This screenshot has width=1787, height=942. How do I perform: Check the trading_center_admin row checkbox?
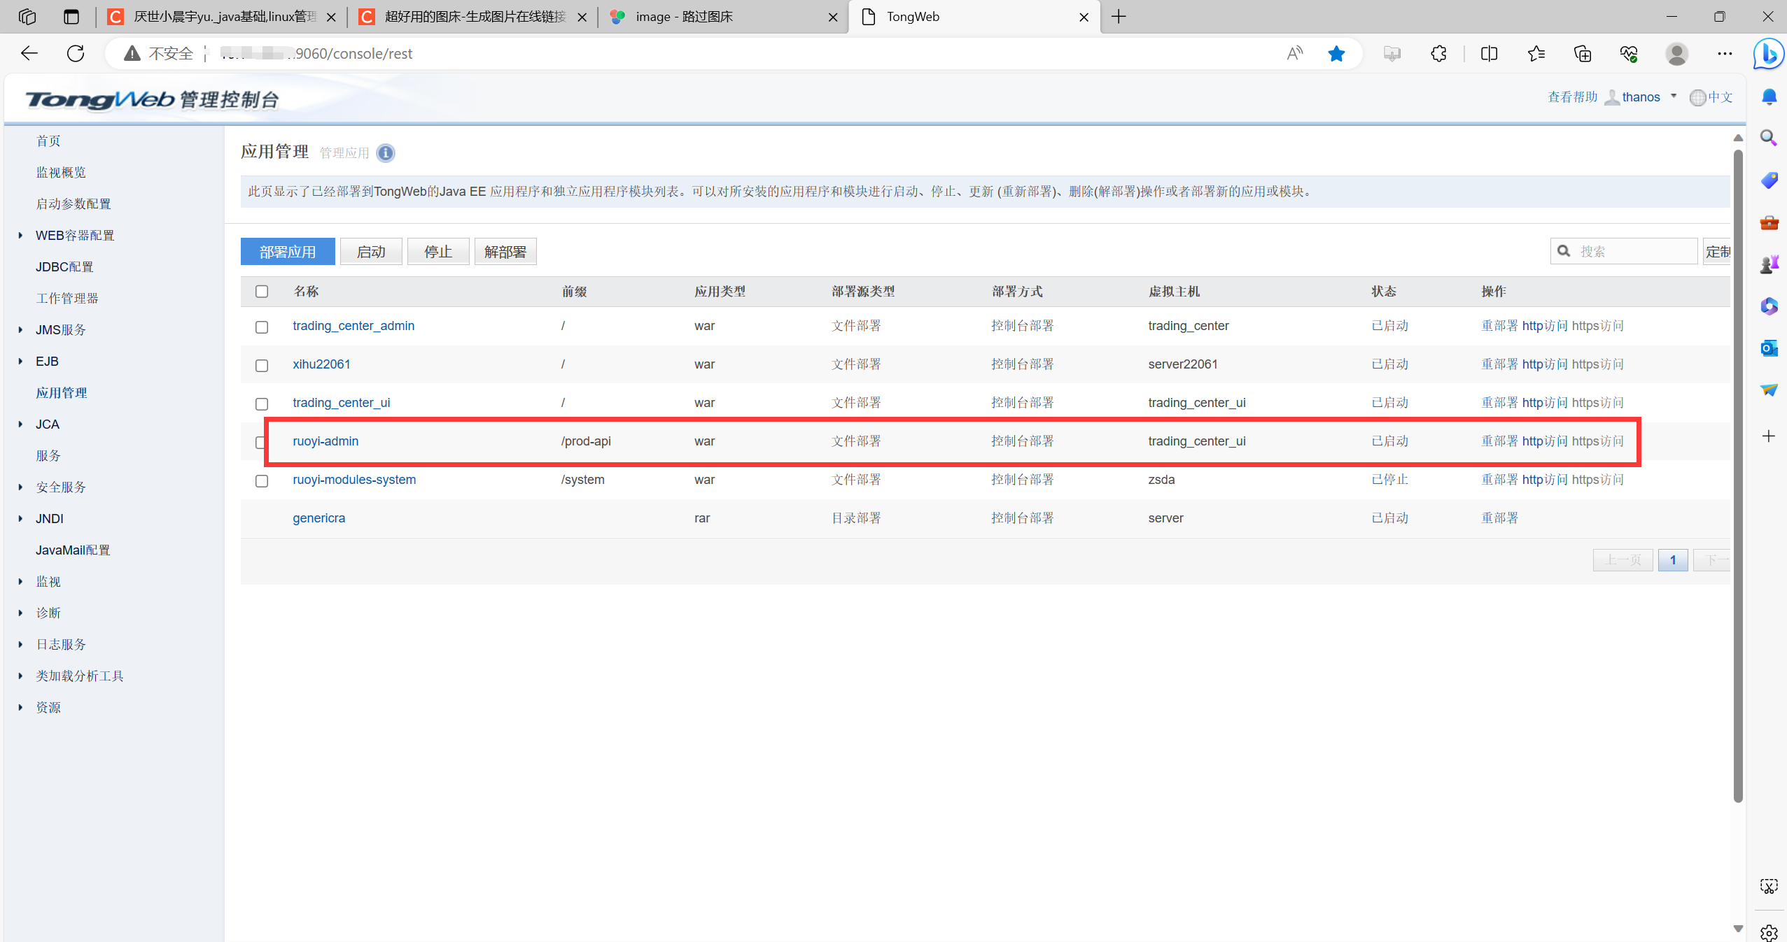pos(262,327)
